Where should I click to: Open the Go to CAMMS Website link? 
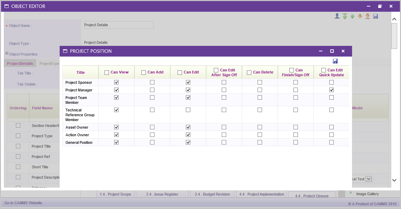(23, 203)
